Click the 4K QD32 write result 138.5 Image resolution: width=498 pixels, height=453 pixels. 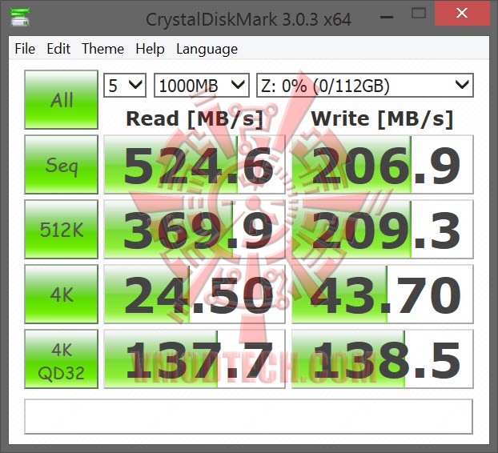coord(383,359)
